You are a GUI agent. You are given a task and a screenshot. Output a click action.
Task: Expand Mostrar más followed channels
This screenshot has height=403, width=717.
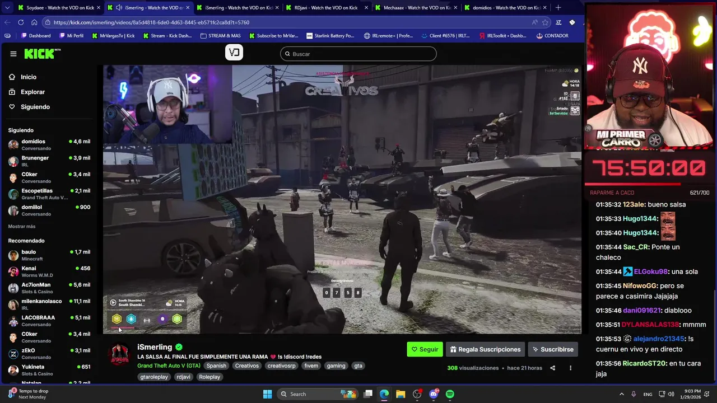(22, 226)
